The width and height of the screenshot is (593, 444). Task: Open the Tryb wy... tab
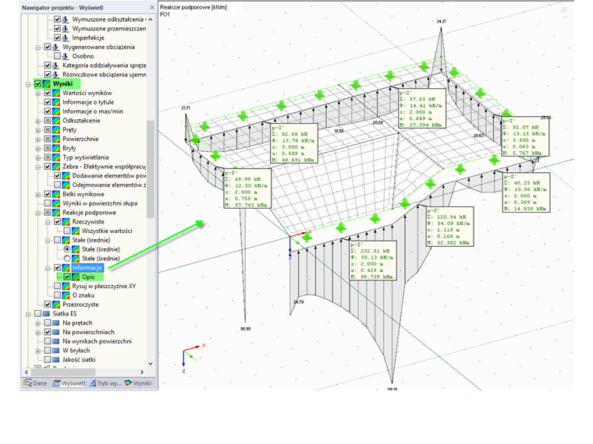pos(105,383)
